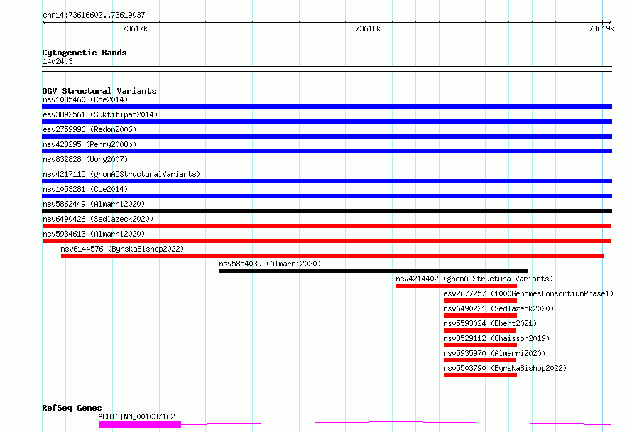Click the red bar under esv2677257
The height and width of the screenshot is (432, 632).
click(480, 301)
